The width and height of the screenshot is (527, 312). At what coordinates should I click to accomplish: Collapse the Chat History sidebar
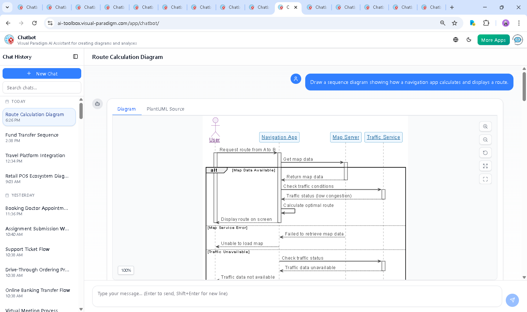75,57
